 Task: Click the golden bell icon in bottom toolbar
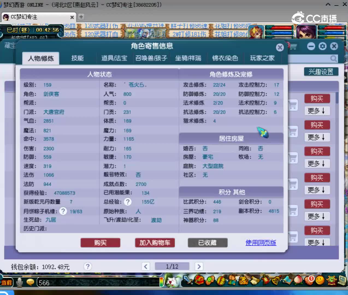[x=276, y=280]
